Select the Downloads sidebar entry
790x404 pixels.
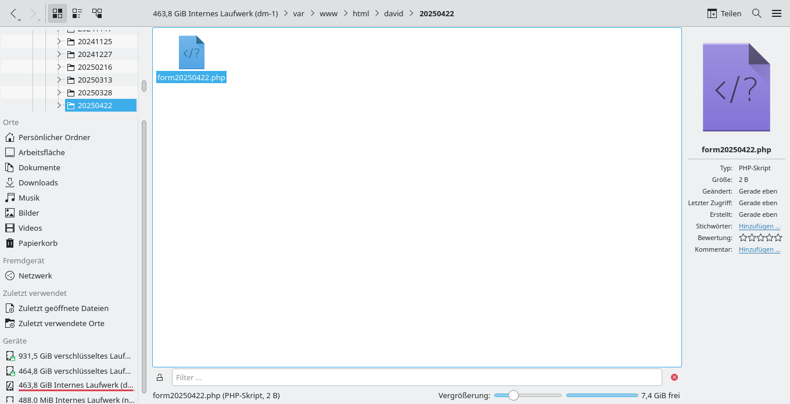coord(39,183)
